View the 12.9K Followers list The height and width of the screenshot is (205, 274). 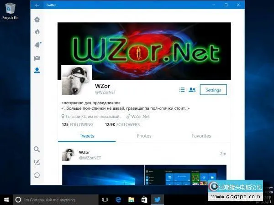point(122,124)
